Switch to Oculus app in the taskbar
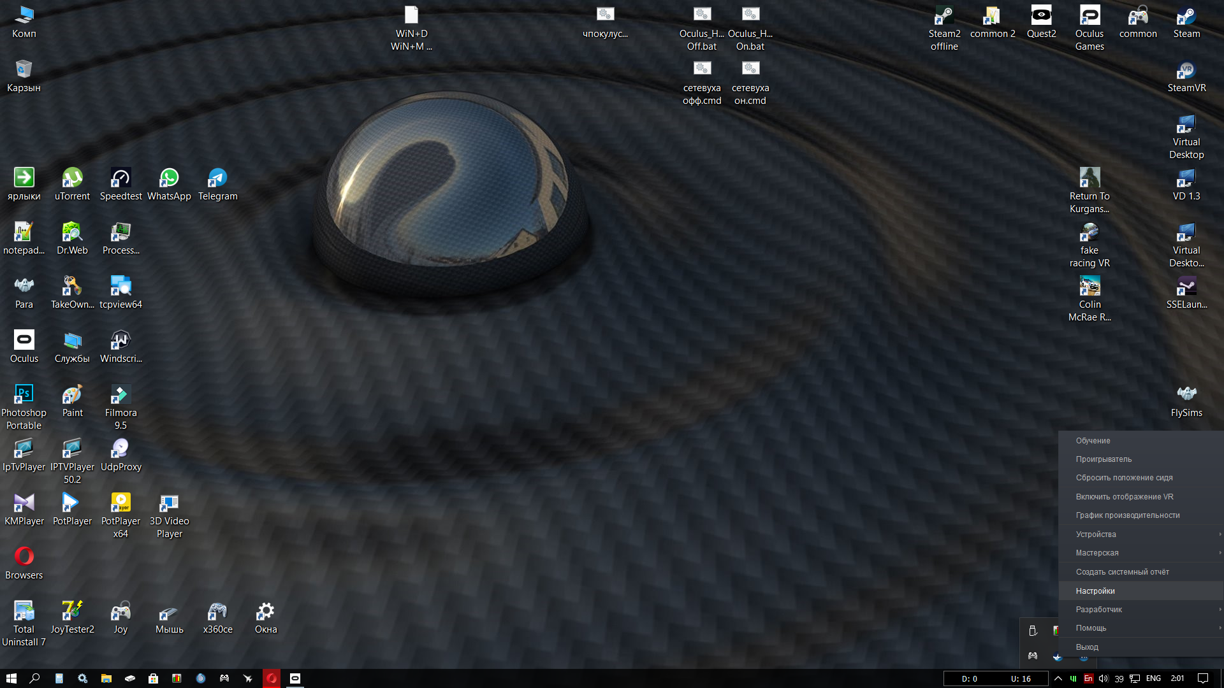 click(x=295, y=678)
